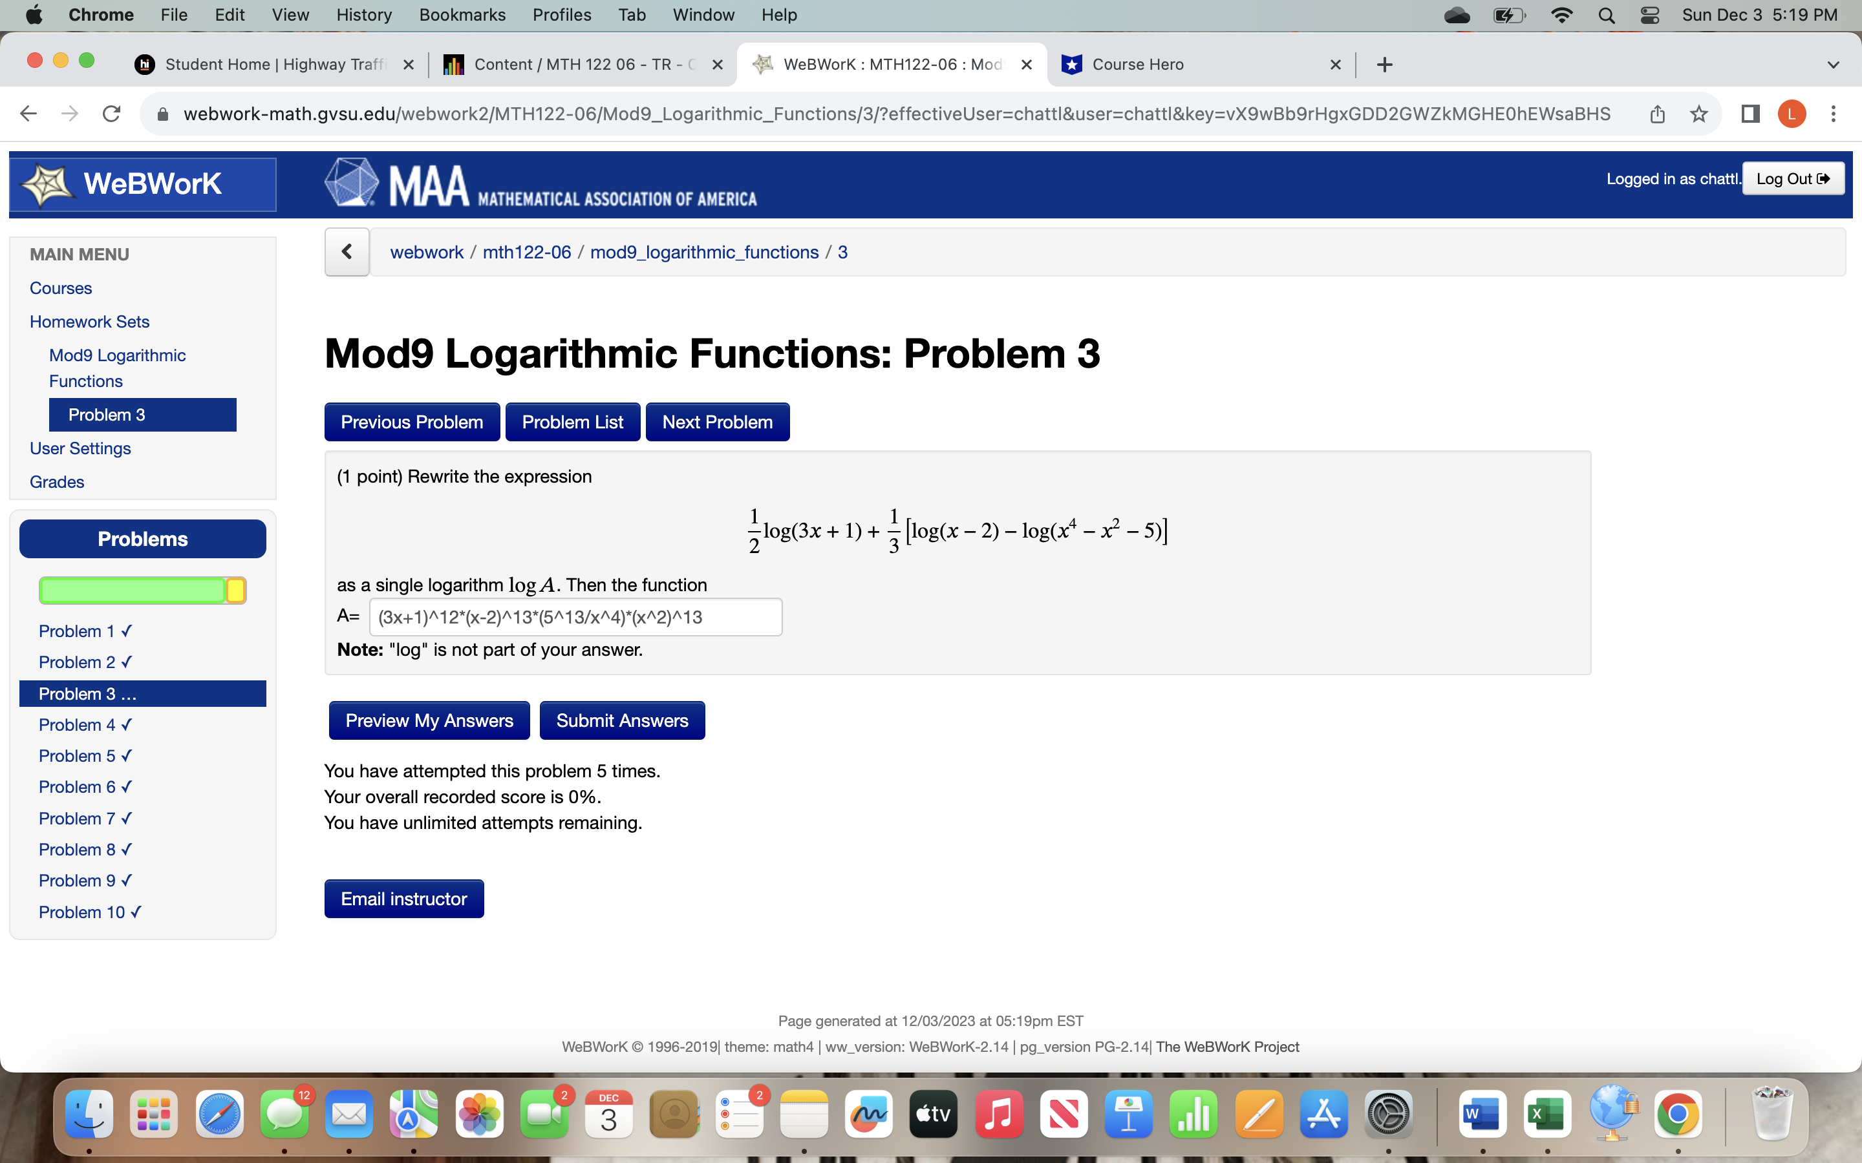Viewport: 1862px width, 1163px height.
Task: Click the back chevron button beside breadcrumb
Action: (347, 251)
